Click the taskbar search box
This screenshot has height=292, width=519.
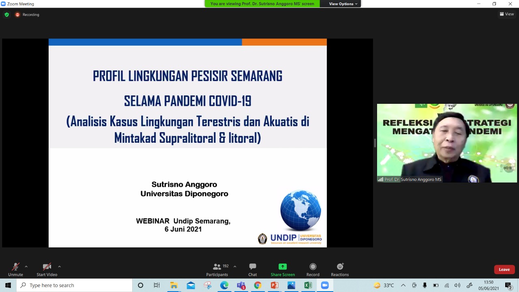tap(75, 285)
